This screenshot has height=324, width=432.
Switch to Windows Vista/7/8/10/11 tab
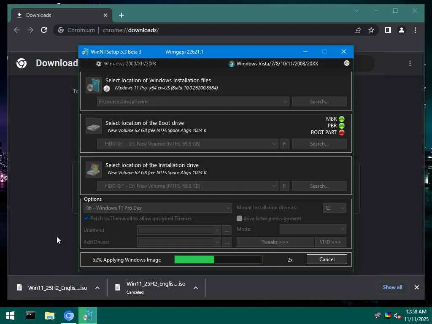pos(273,64)
